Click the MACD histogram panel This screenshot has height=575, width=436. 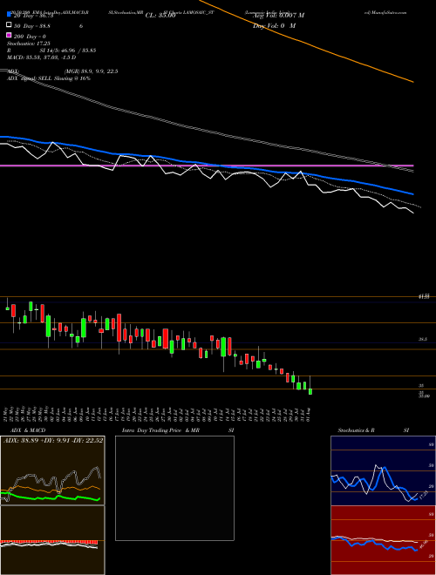pyautogui.click(x=52, y=540)
